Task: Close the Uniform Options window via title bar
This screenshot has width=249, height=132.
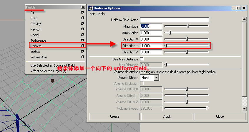Action: click(x=244, y=8)
